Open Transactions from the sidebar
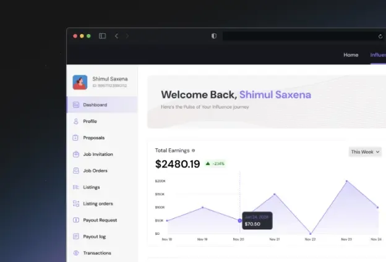 (102, 253)
